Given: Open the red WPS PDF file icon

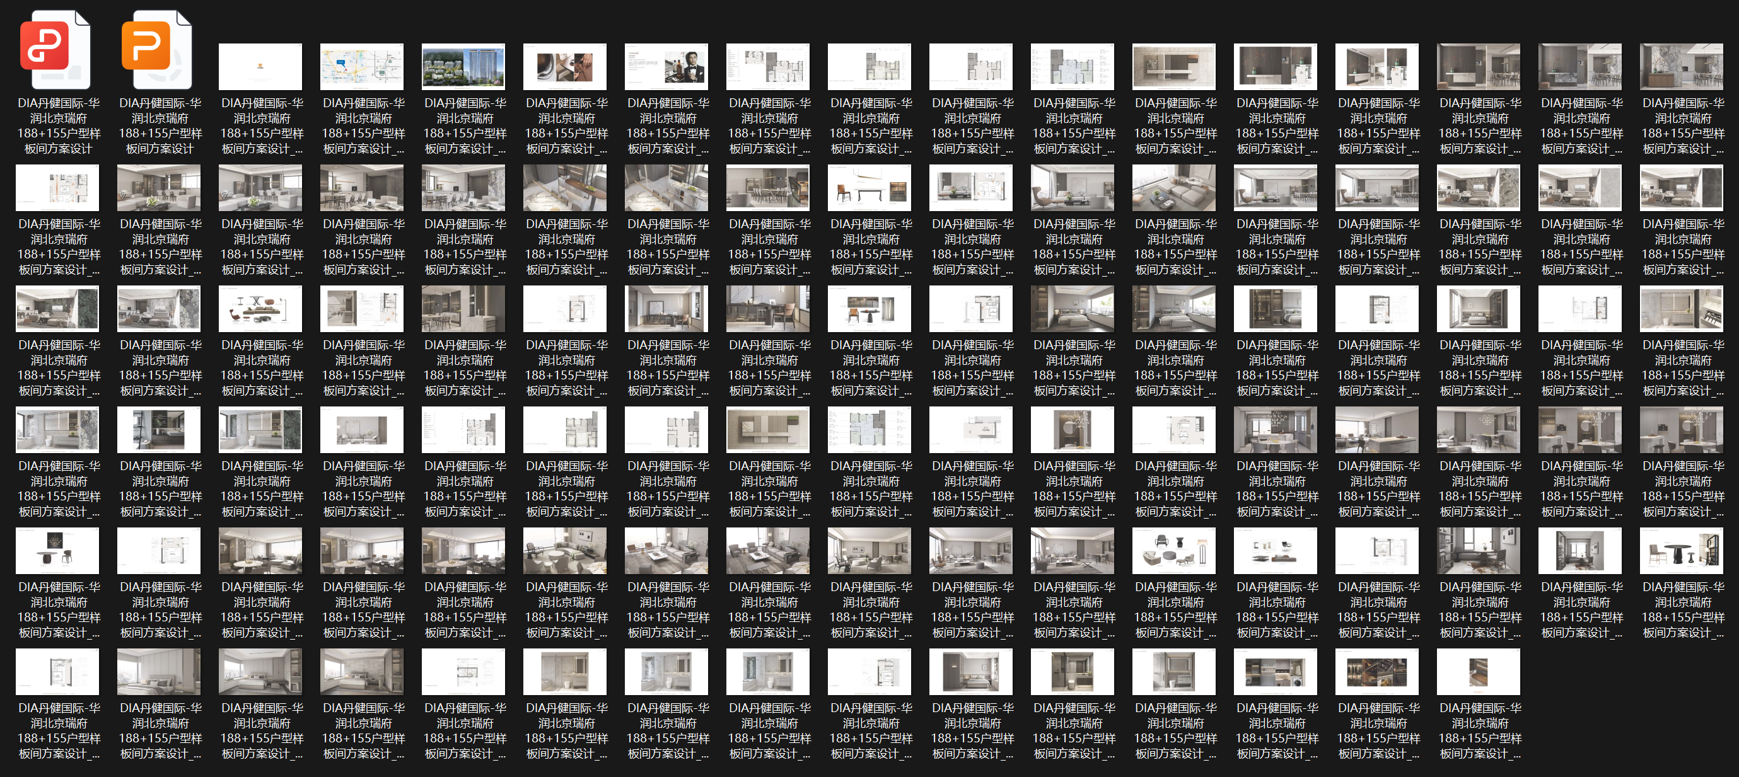Looking at the screenshot, I should pyautogui.click(x=55, y=50).
